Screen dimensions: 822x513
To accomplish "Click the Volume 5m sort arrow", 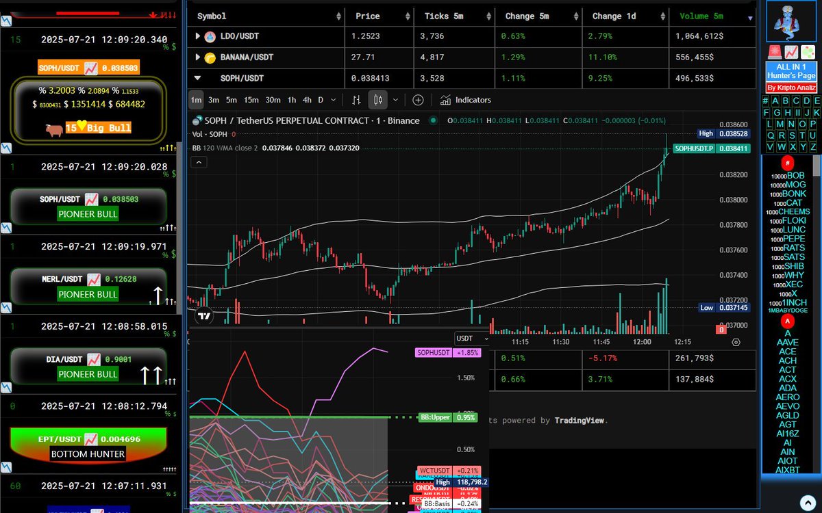I will (749, 18).
